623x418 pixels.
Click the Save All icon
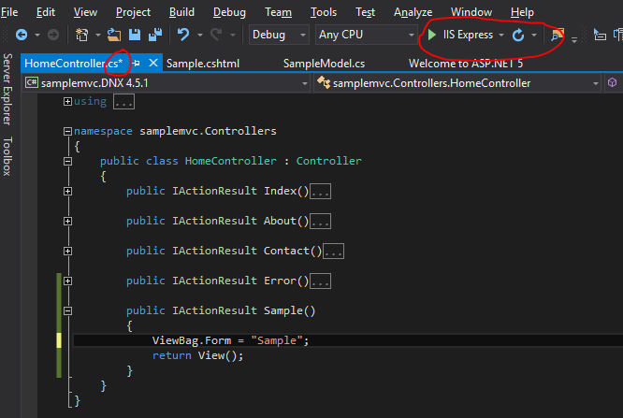pos(152,35)
